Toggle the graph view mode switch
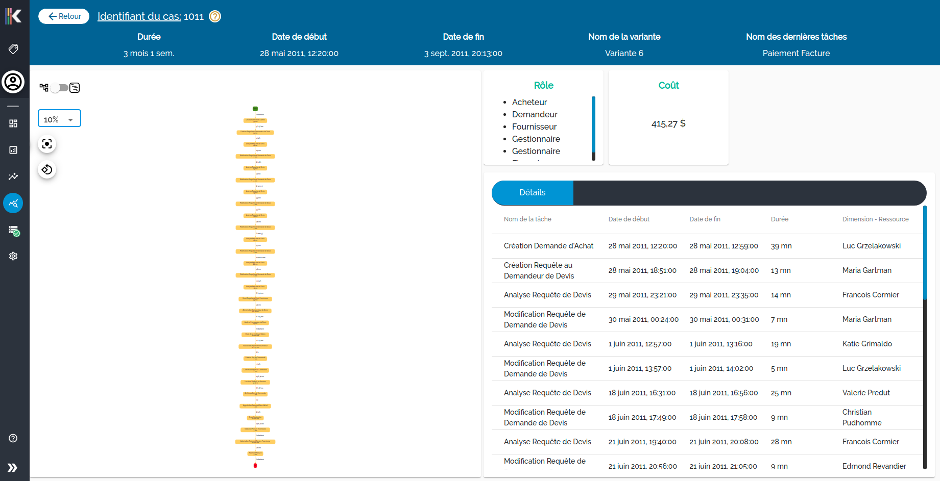 point(59,88)
